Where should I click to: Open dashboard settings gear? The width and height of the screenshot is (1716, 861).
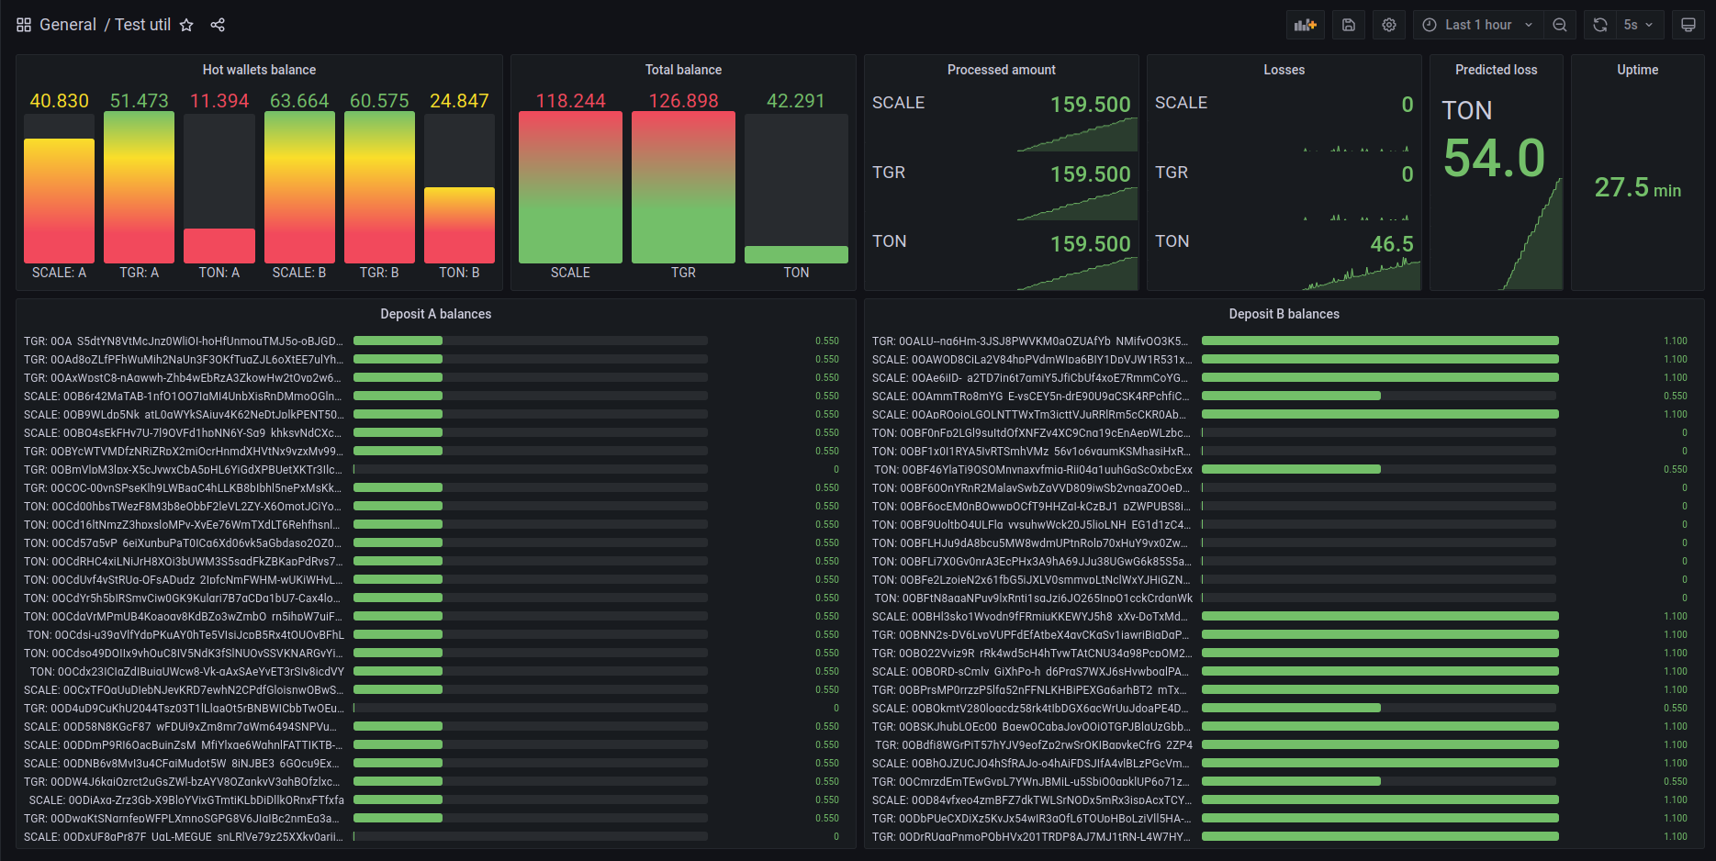(1389, 25)
